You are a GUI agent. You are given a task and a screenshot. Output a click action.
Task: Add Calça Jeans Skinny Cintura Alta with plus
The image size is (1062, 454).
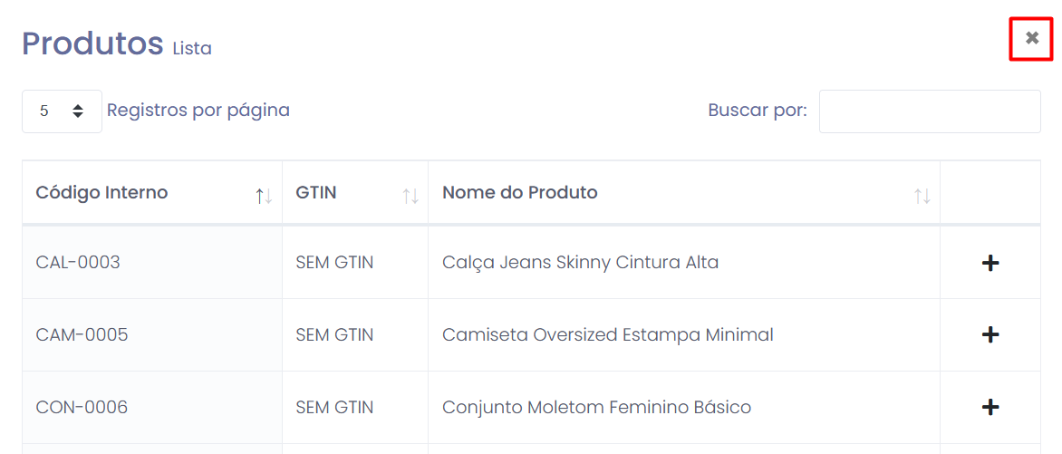coord(990,263)
